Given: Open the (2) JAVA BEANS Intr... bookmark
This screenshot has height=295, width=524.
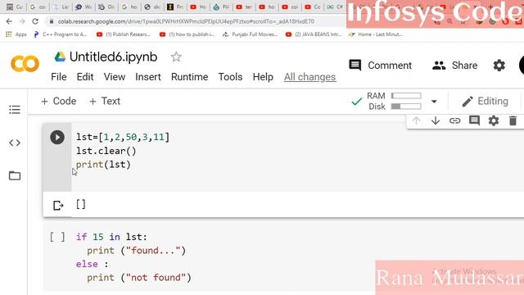Looking at the screenshot, I should point(314,34).
